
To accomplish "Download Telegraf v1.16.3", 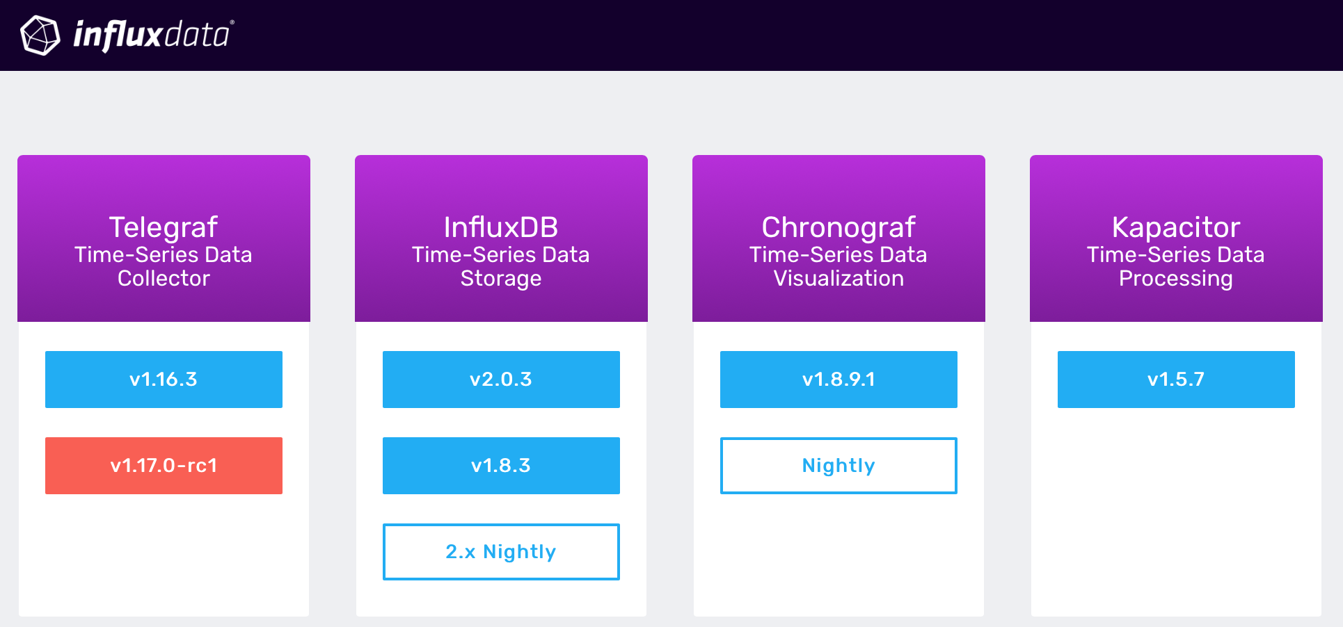I will coord(164,380).
